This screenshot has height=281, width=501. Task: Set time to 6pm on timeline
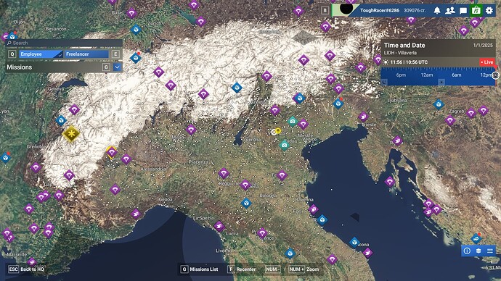401,75
